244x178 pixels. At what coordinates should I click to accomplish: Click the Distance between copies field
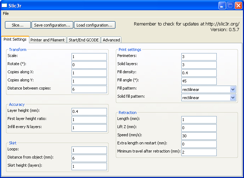click(89, 89)
